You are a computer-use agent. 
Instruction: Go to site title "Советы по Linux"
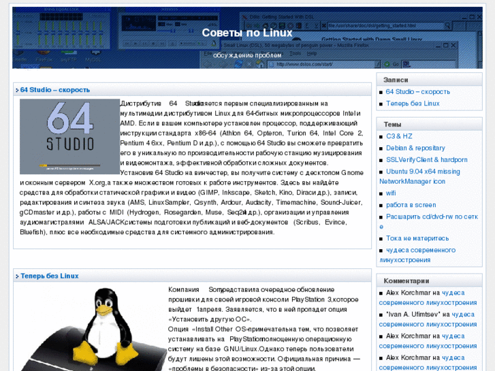[247, 33]
